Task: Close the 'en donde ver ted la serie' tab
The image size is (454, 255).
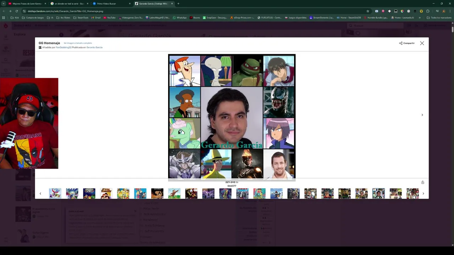Action: tap(88, 4)
